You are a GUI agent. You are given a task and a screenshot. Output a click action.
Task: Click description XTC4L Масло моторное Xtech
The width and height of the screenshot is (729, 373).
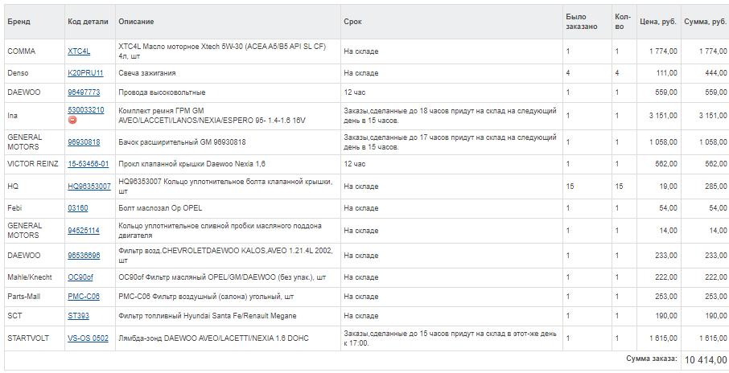coord(222,51)
